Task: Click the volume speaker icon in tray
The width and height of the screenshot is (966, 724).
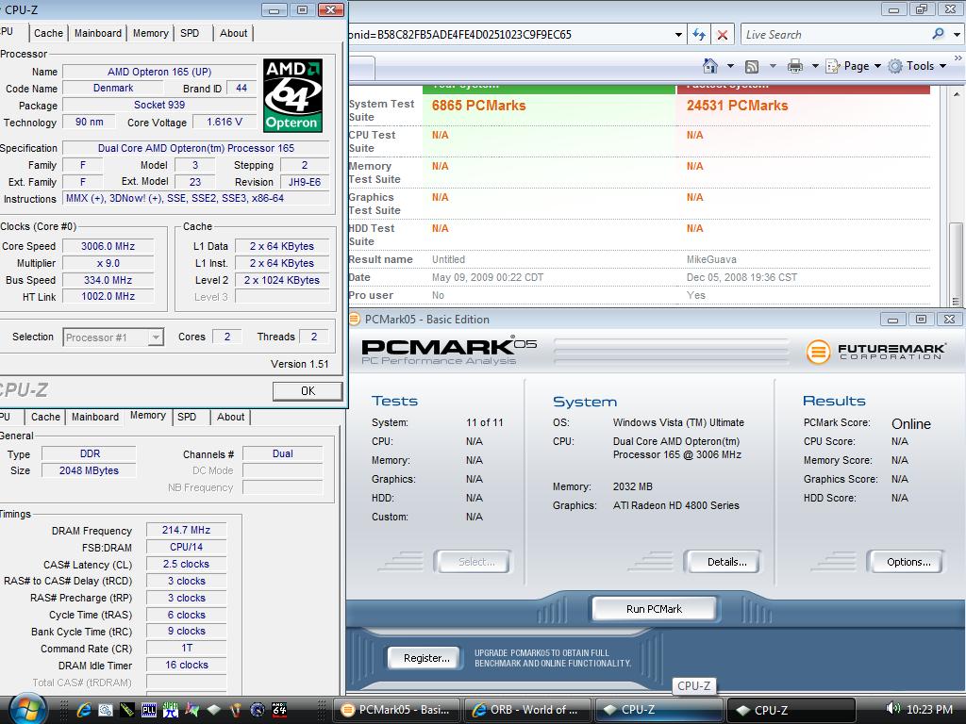Action: (x=892, y=709)
